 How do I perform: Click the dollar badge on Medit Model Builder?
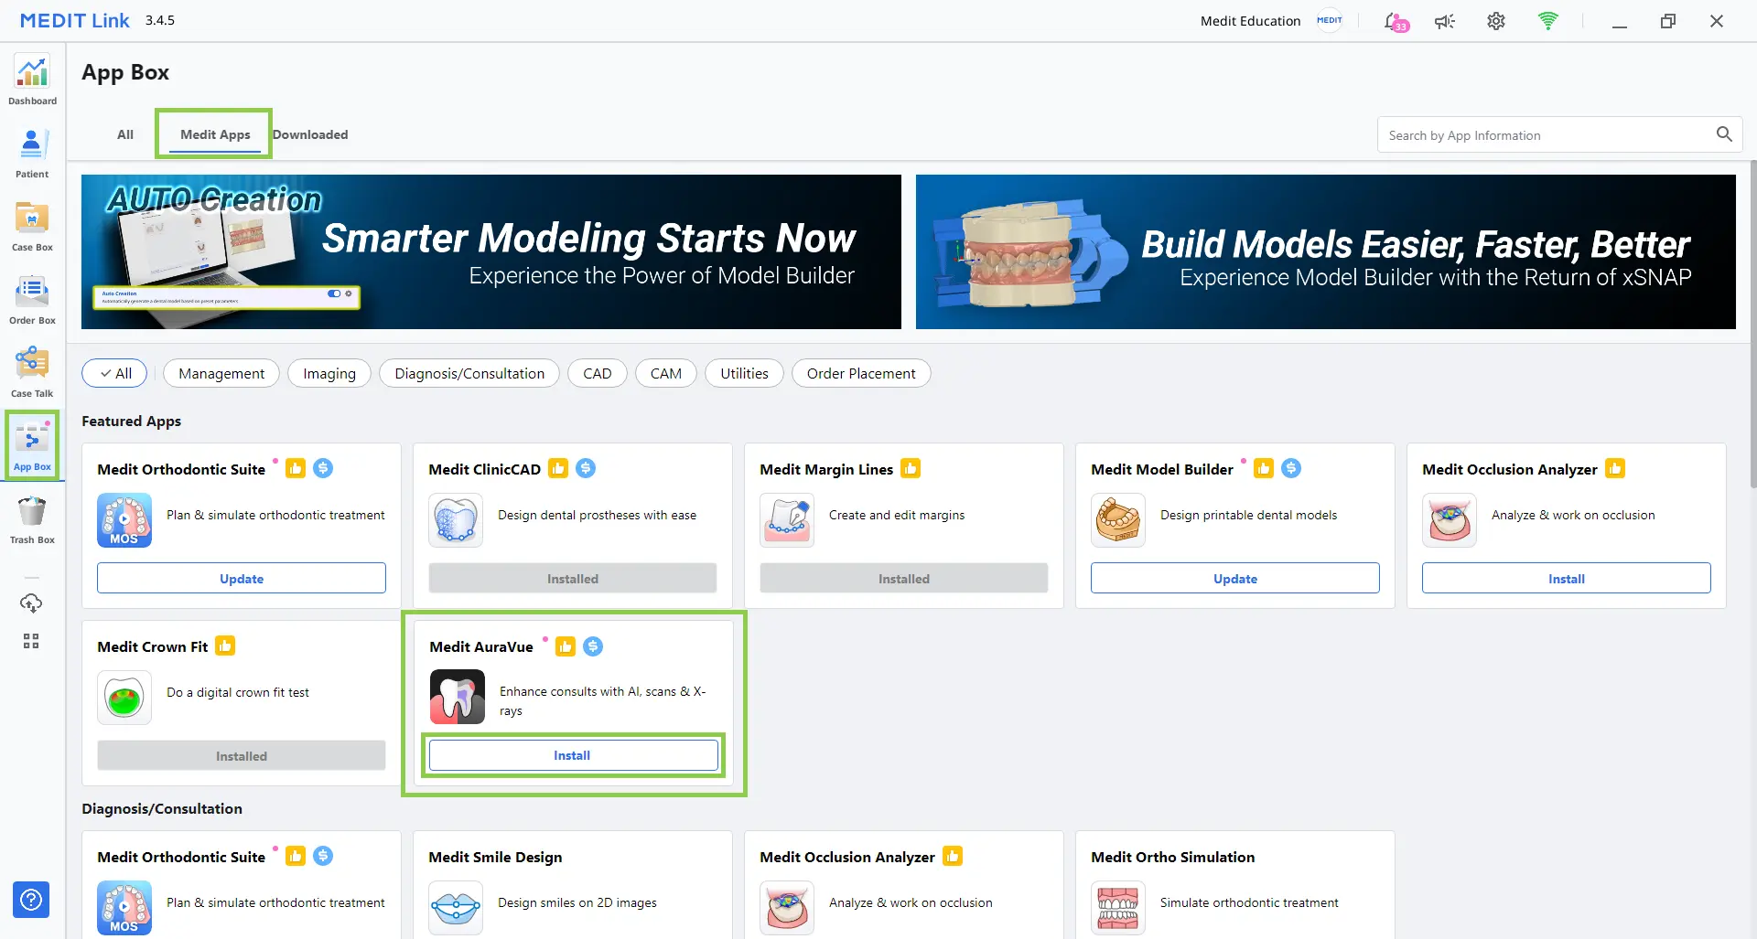1291,468
